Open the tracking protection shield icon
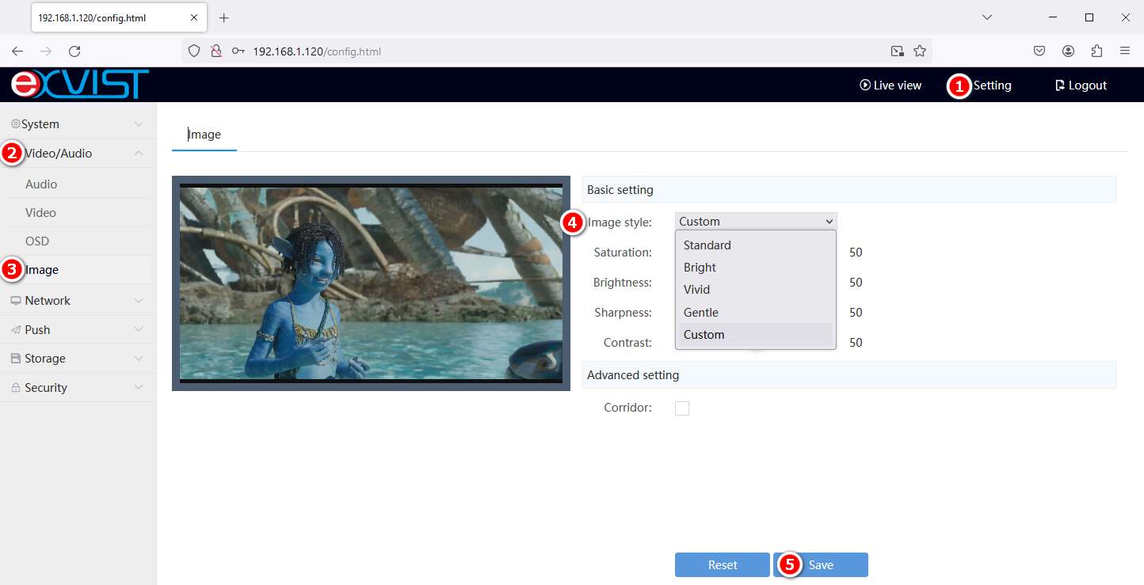Screen dimensions: 1144x585 coord(194,51)
